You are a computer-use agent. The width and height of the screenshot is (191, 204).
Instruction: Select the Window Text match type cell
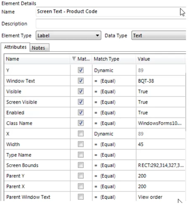pos(114,81)
